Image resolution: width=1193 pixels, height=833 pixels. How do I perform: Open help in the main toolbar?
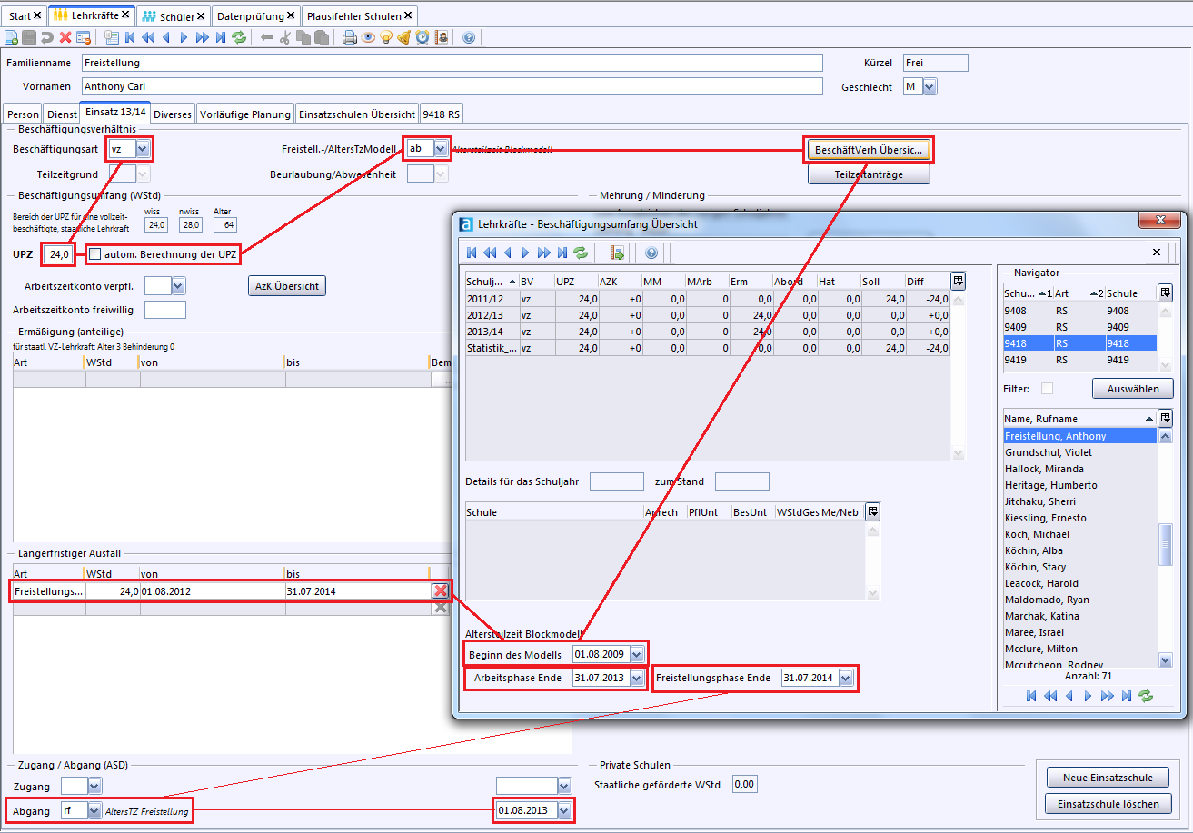pos(469,37)
